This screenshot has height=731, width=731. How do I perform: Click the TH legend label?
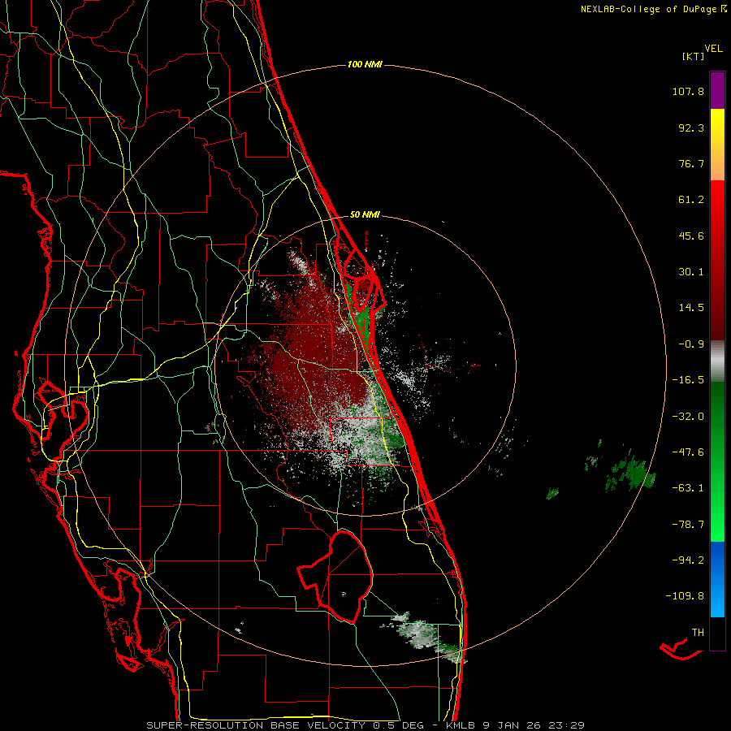coord(698,633)
